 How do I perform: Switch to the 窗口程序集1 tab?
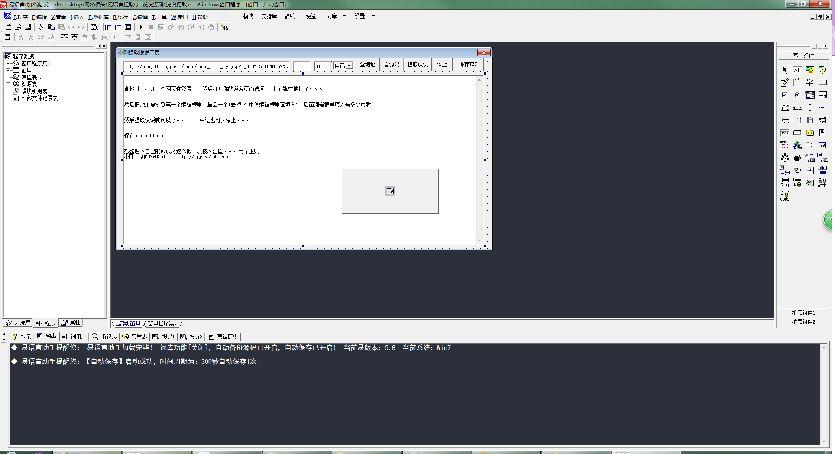pyautogui.click(x=162, y=323)
